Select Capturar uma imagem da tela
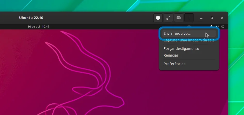The height and width of the screenshot is (115, 244). (x=189, y=40)
